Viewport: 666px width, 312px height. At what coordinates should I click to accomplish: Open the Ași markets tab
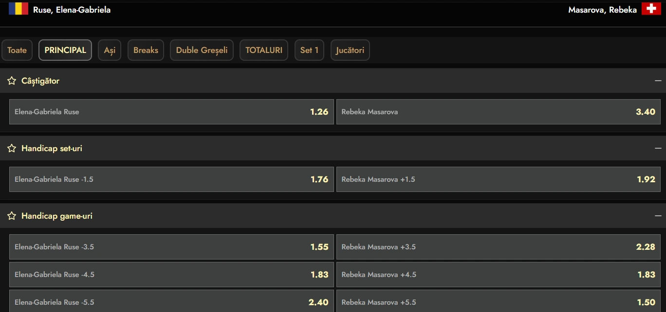coord(110,50)
